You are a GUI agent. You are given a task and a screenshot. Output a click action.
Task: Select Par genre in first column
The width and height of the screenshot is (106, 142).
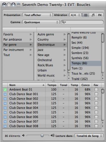click(18, 44)
